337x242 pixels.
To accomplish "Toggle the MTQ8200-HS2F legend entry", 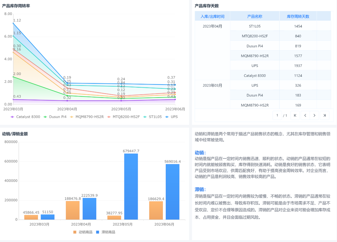I will click(123, 117).
